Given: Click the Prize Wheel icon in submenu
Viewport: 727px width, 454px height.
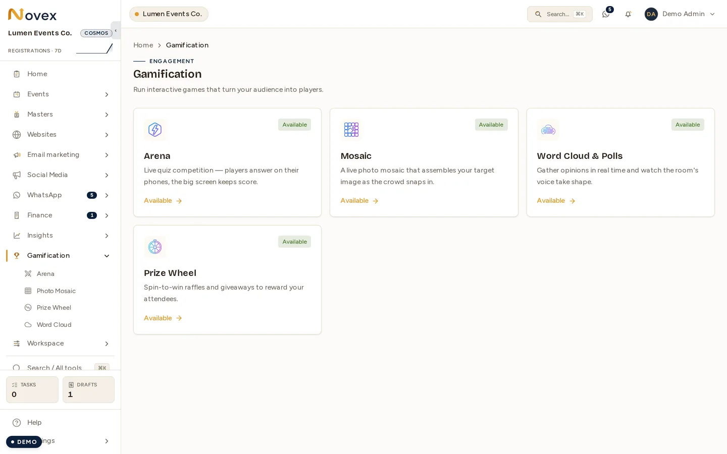Looking at the screenshot, I should tap(28, 308).
